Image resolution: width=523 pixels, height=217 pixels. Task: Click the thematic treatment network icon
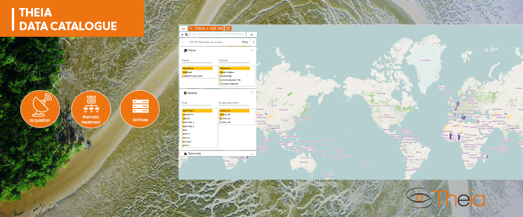(91, 109)
